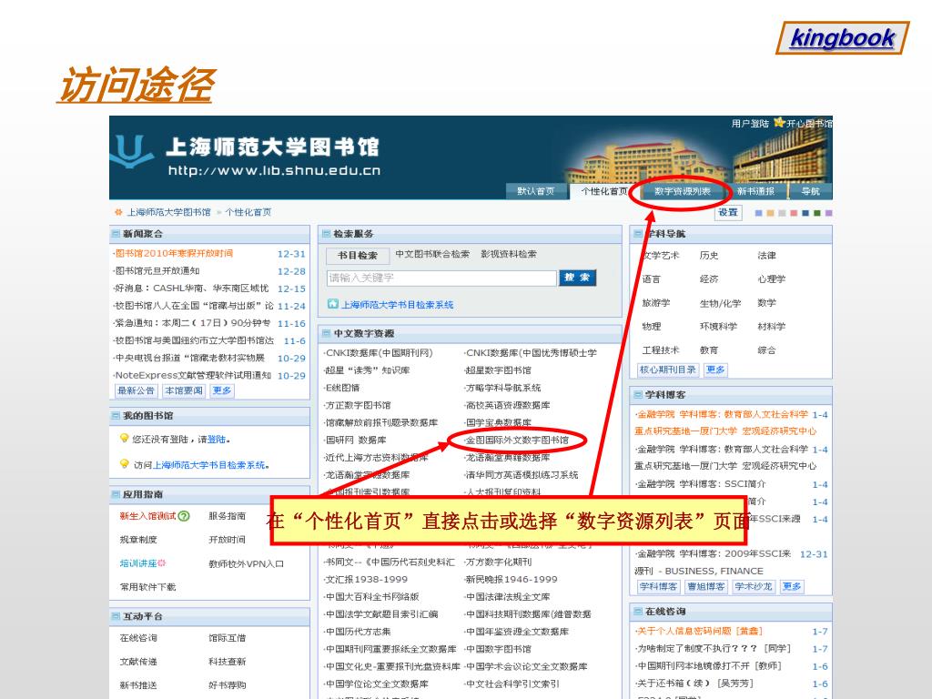The width and height of the screenshot is (932, 699).
Task: Click the lightbulb icon beside 访问上海师范大学书目检索系统
Action: click(x=124, y=463)
